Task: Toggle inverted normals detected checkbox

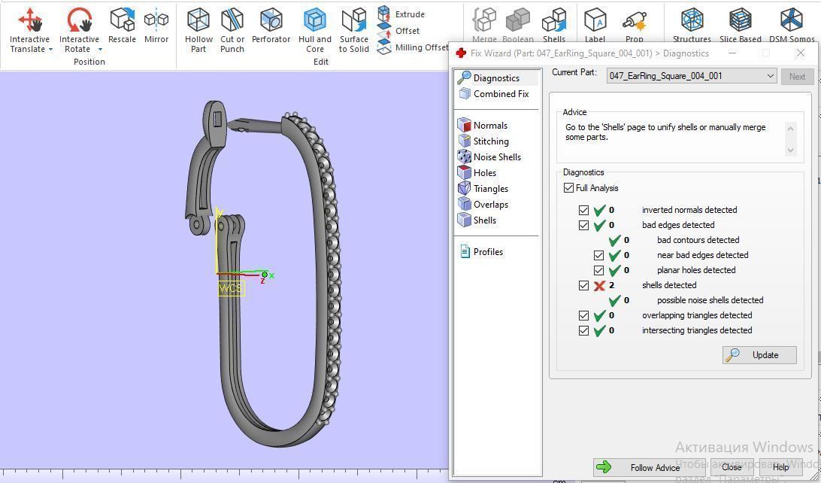Action: coord(584,210)
